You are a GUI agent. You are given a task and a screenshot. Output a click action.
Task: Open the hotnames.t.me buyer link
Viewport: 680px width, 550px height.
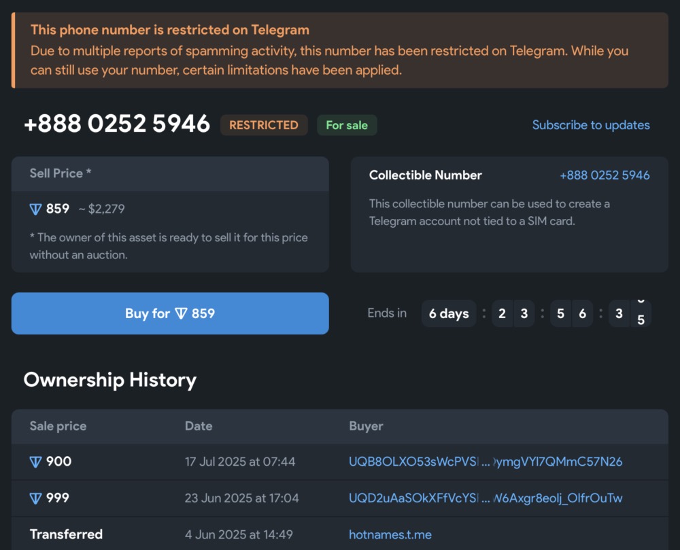(x=390, y=534)
